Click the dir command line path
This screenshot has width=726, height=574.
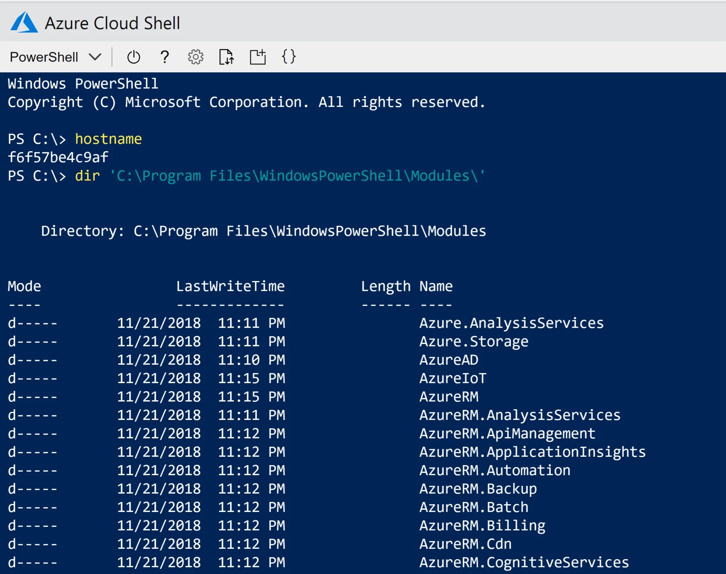[x=297, y=176]
